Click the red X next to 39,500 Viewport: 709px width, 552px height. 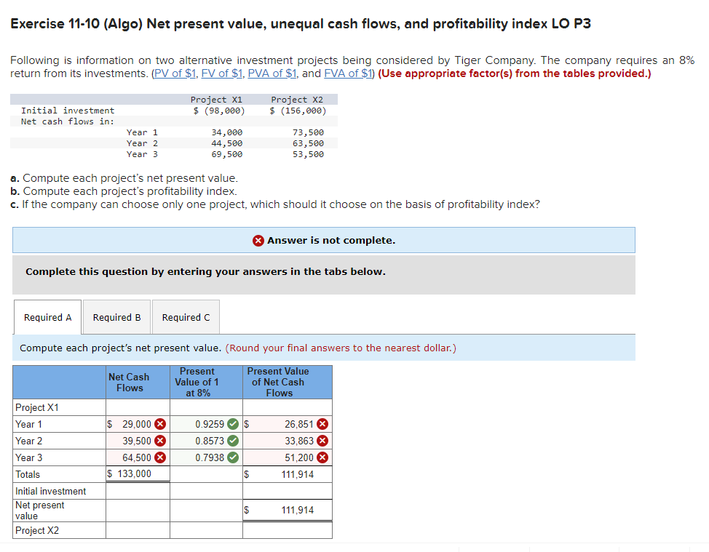click(160, 441)
